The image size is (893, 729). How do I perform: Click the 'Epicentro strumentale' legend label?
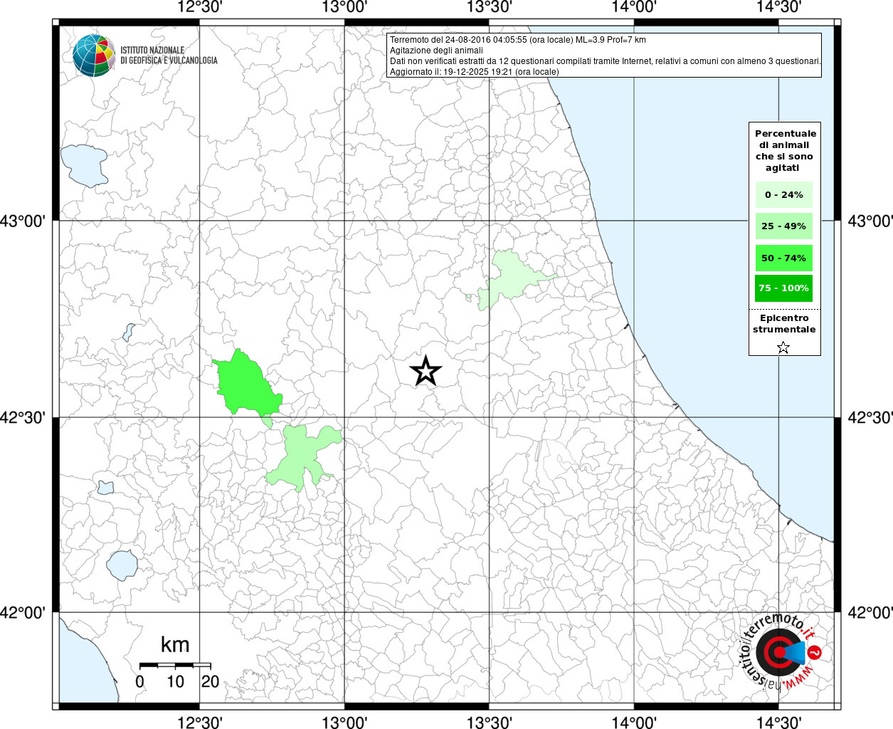pyautogui.click(x=784, y=324)
